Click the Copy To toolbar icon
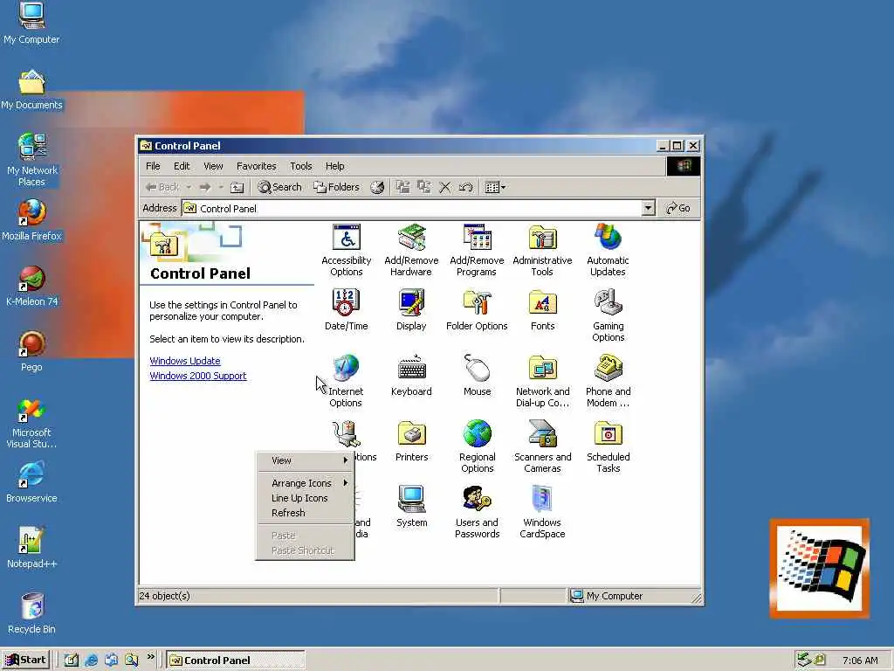The height and width of the screenshot is (671, 894). 423,187
